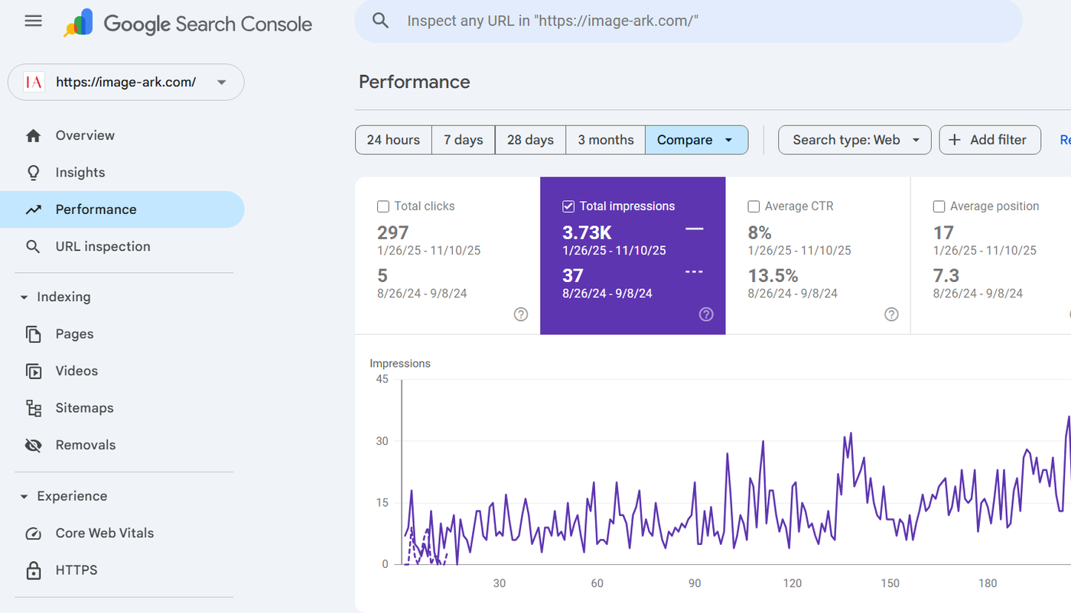Click the Overview home icon
This screenshot has height=613, width=1071.
[33, 135]
